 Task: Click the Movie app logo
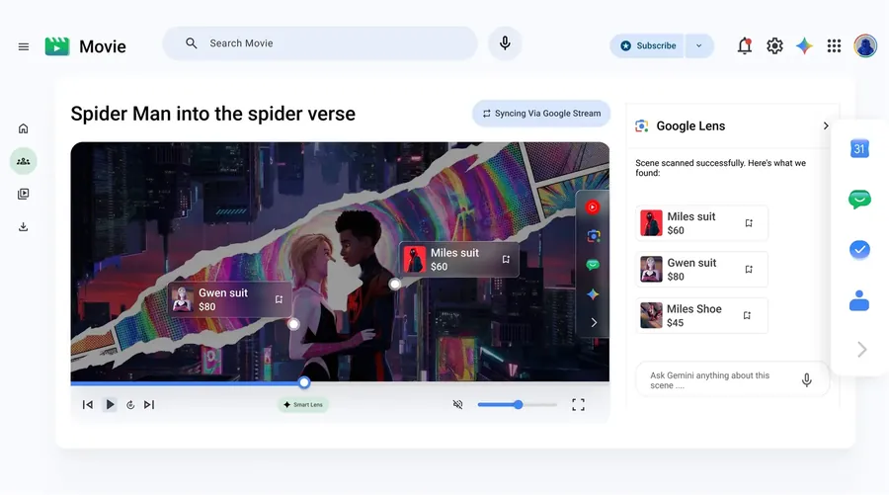(57, 46)
